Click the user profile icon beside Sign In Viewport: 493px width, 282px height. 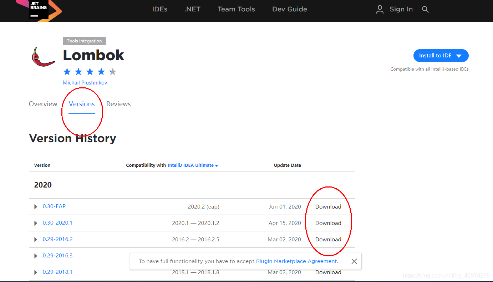[x=380, y=10]
